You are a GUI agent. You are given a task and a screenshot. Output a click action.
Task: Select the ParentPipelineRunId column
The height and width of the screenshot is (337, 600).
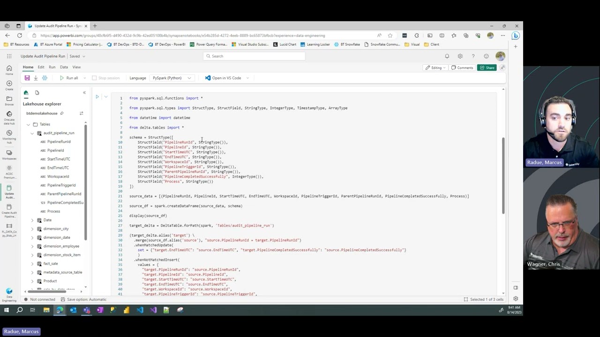pyautogui.click(x=64, y=194)
